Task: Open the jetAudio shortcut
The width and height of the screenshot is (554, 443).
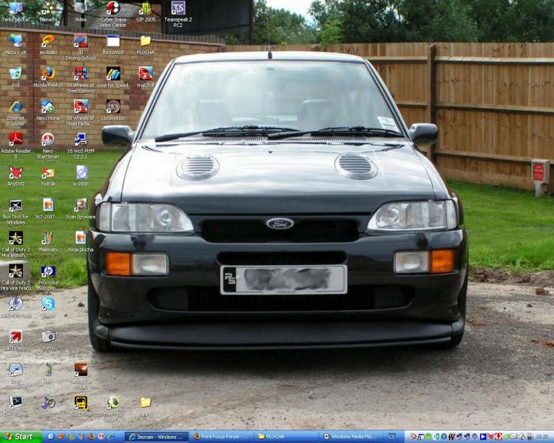Action: [48, 41]
